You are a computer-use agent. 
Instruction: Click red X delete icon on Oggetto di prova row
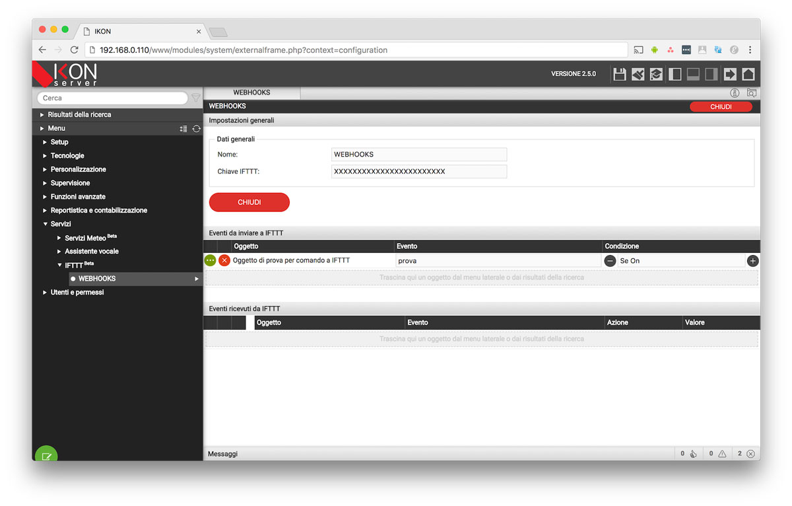[x=224, y=261]
